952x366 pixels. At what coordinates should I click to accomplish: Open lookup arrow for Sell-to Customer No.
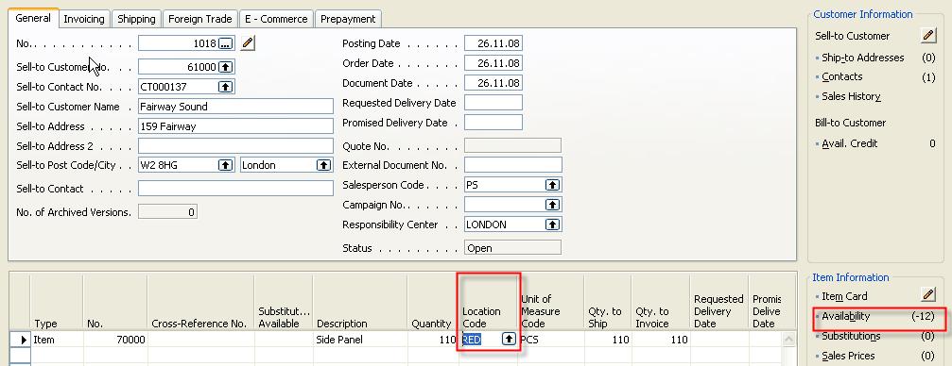tap(225, 67)
